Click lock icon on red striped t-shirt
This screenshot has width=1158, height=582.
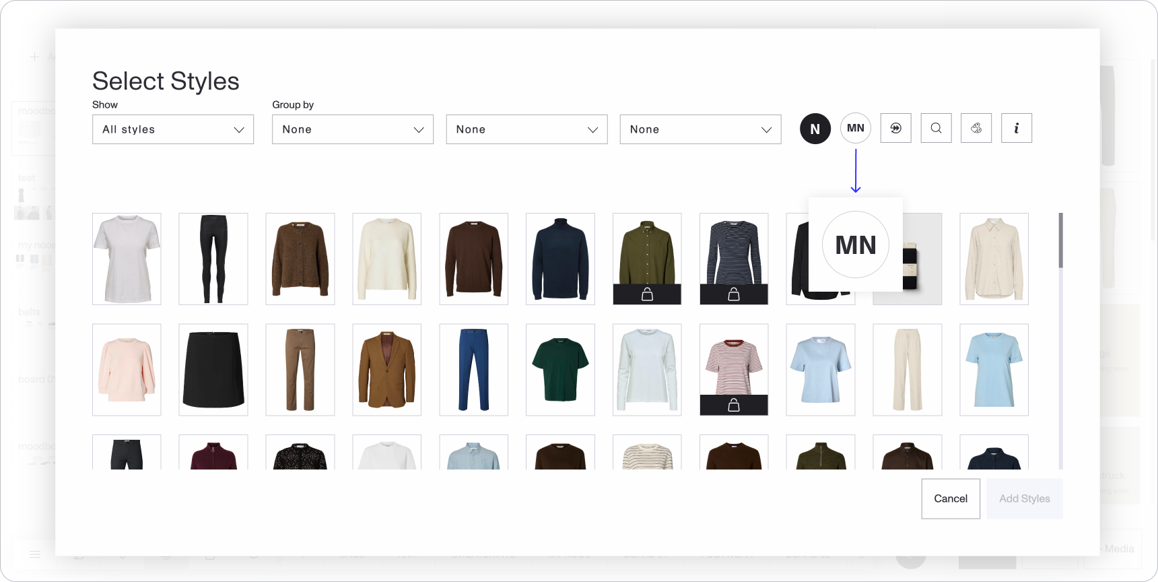tap(734, 405)
